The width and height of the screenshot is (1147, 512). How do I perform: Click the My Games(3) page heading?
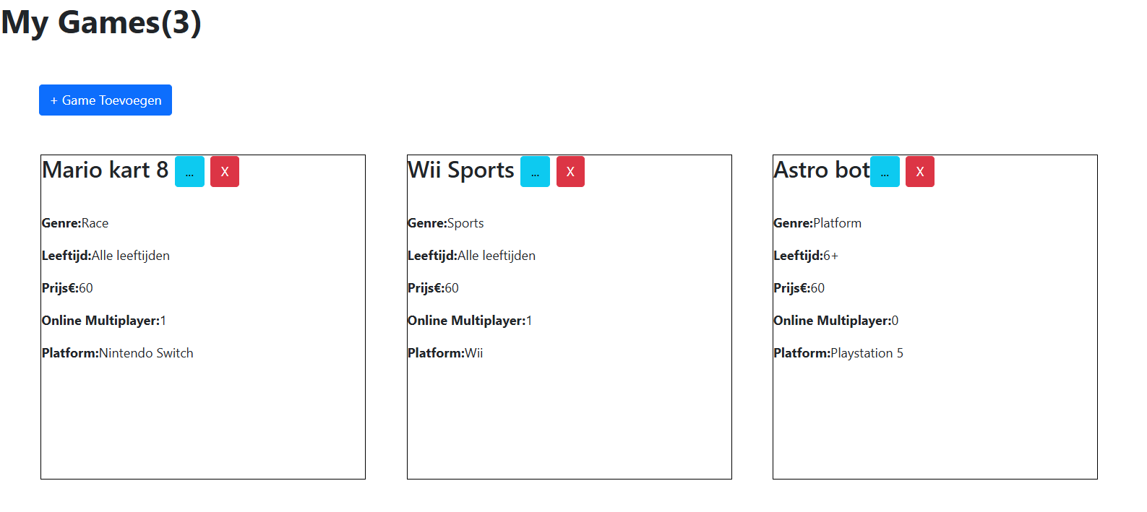(101, 22)
